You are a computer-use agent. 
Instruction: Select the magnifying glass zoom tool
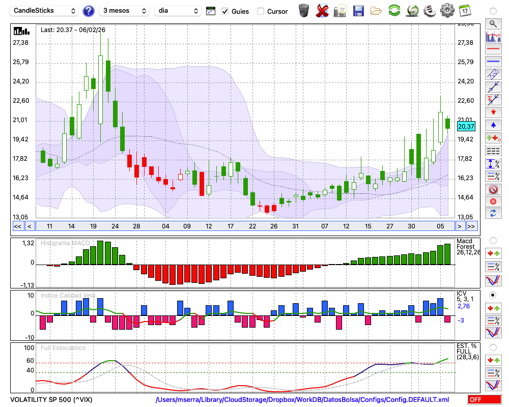(493, 23)
